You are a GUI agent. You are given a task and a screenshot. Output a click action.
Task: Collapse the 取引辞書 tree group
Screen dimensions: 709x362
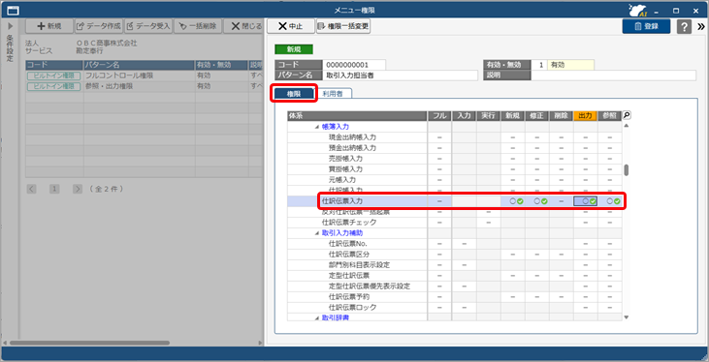tap(317, 317)
